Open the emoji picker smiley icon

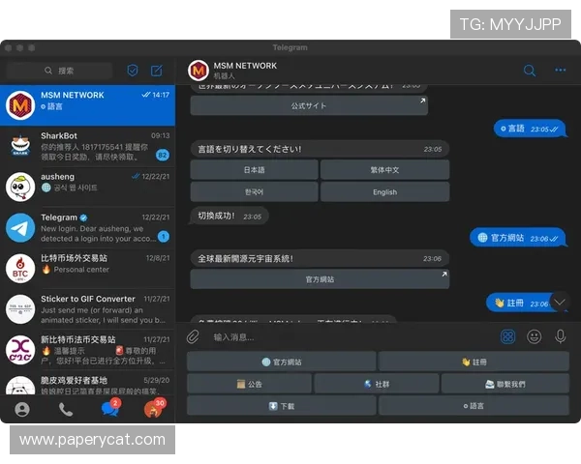(x=534, y=336)
